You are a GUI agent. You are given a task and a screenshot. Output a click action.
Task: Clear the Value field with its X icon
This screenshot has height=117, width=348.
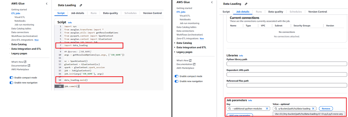(x=313, y=108)
